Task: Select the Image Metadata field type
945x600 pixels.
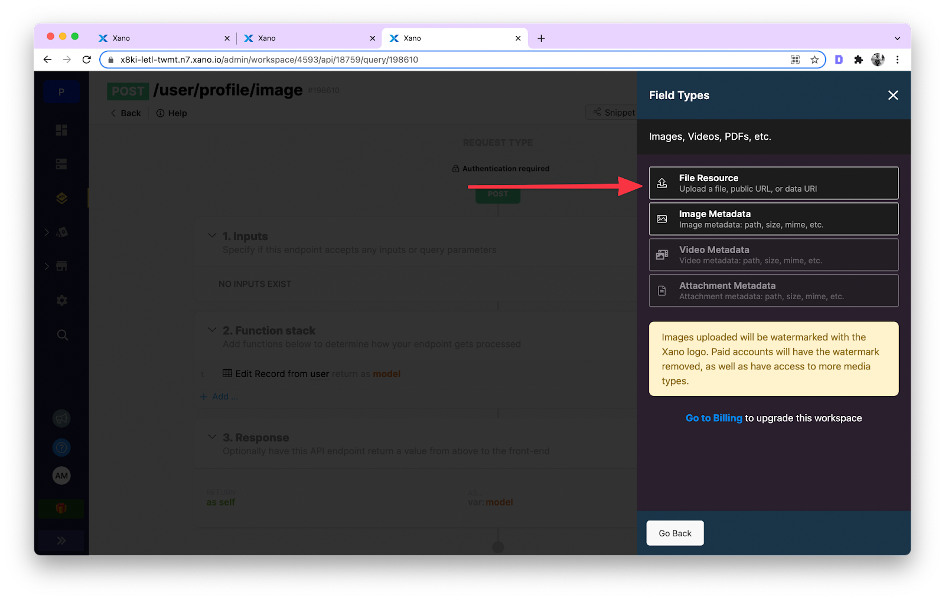Action: [x=774, y=219]
